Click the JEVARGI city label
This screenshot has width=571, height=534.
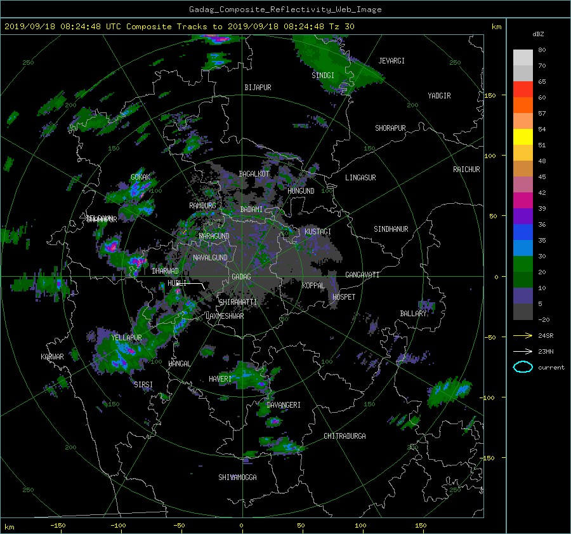(391, 61)
